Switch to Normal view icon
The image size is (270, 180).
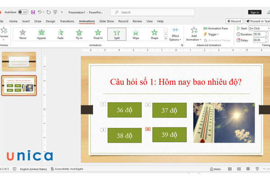[229, 169]
